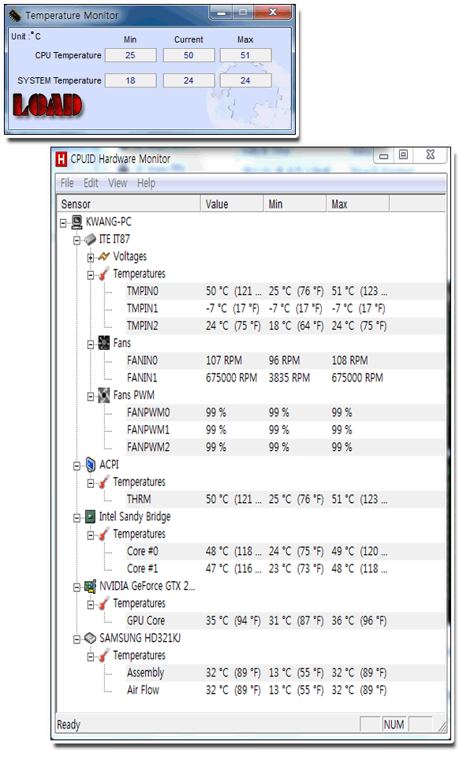Click the NUM indicator in status bar
Screen dimensions: 459x760
(394, 725)
